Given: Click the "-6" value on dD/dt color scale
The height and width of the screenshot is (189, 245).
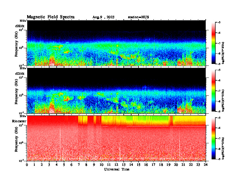Looking at the screenshot, I should click(219, 81).
